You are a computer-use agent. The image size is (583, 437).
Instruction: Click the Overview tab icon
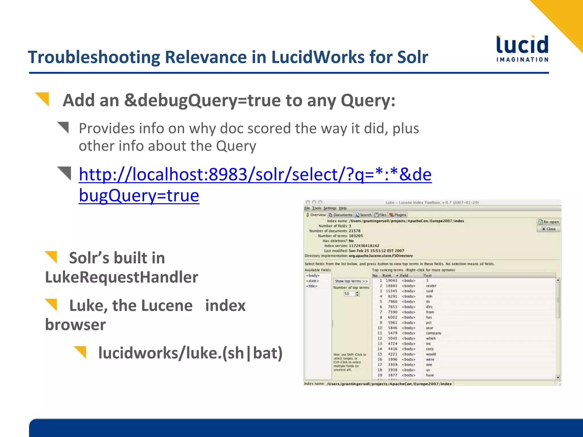[307, 215]
